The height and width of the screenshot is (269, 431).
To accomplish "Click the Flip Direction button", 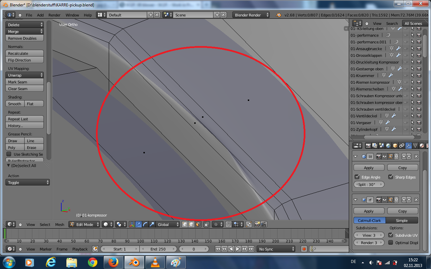I will [x=25, y=60].
